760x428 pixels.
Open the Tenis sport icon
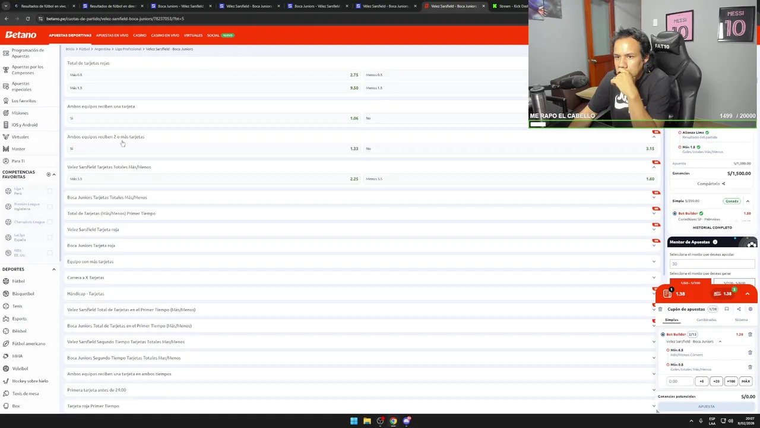click(6, 306)
